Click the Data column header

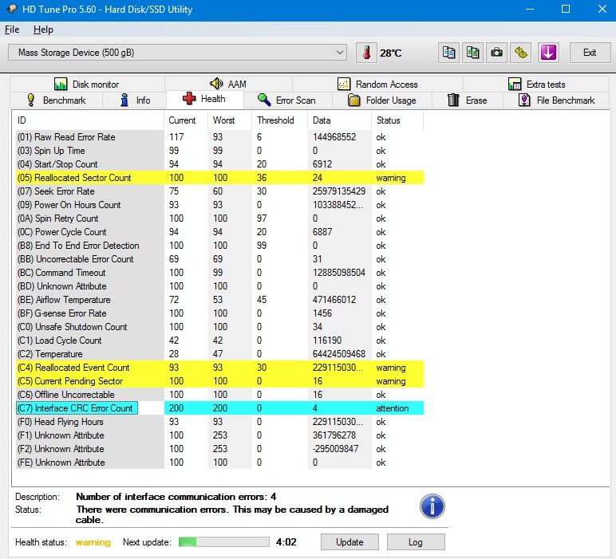coord(339,120)
